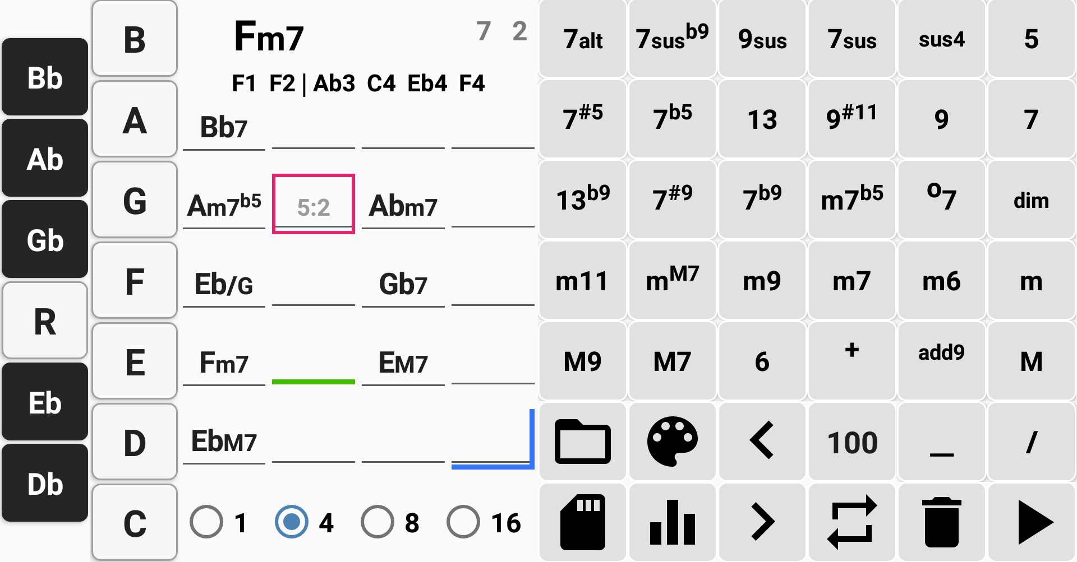
Task: Open the bar chart mixer icon
Action: (x=672, y=522)
